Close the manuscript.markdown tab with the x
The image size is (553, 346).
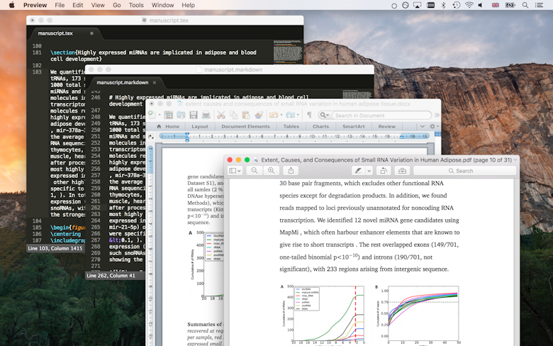pos(155,82)
